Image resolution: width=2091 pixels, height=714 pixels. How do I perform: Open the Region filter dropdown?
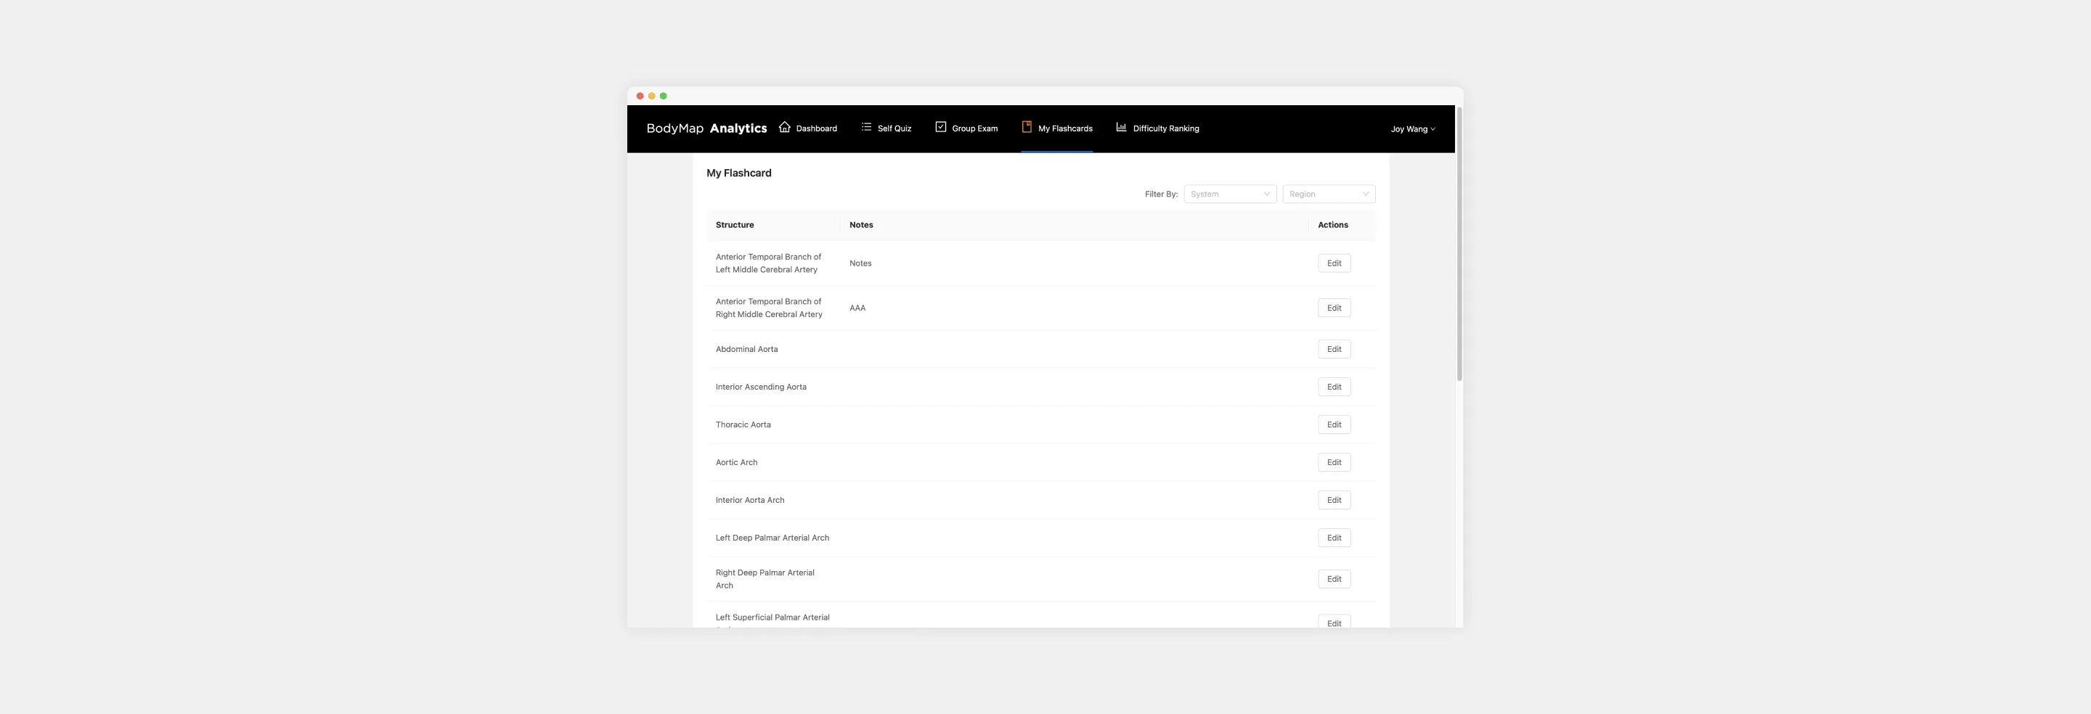tap(1328, 194)
